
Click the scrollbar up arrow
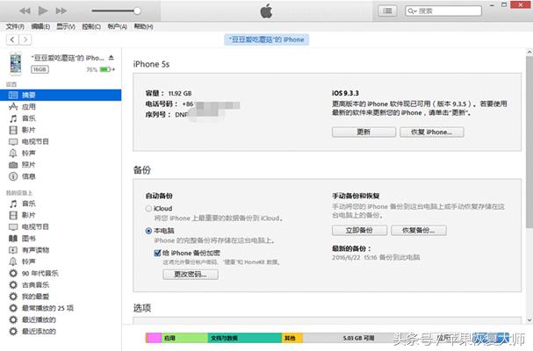pos(529,52)
